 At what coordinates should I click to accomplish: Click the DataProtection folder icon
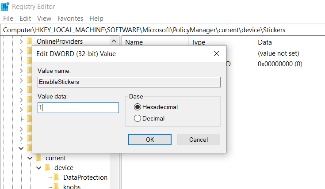pos(57,178)
